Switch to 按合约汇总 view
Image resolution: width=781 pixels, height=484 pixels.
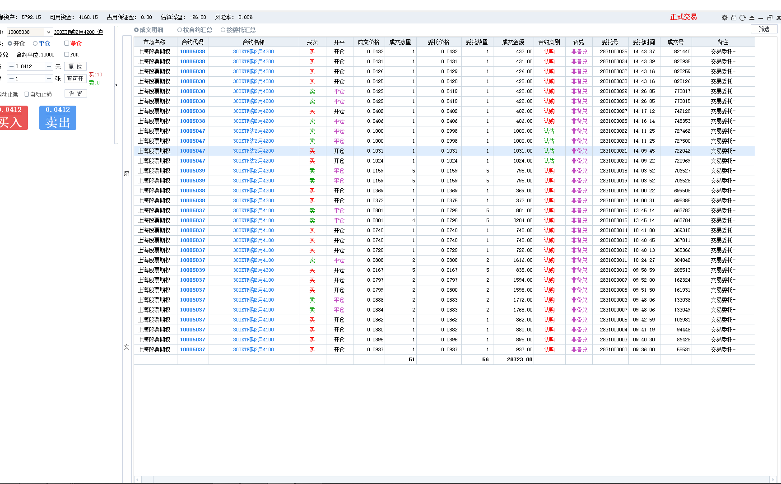point(180,30)
